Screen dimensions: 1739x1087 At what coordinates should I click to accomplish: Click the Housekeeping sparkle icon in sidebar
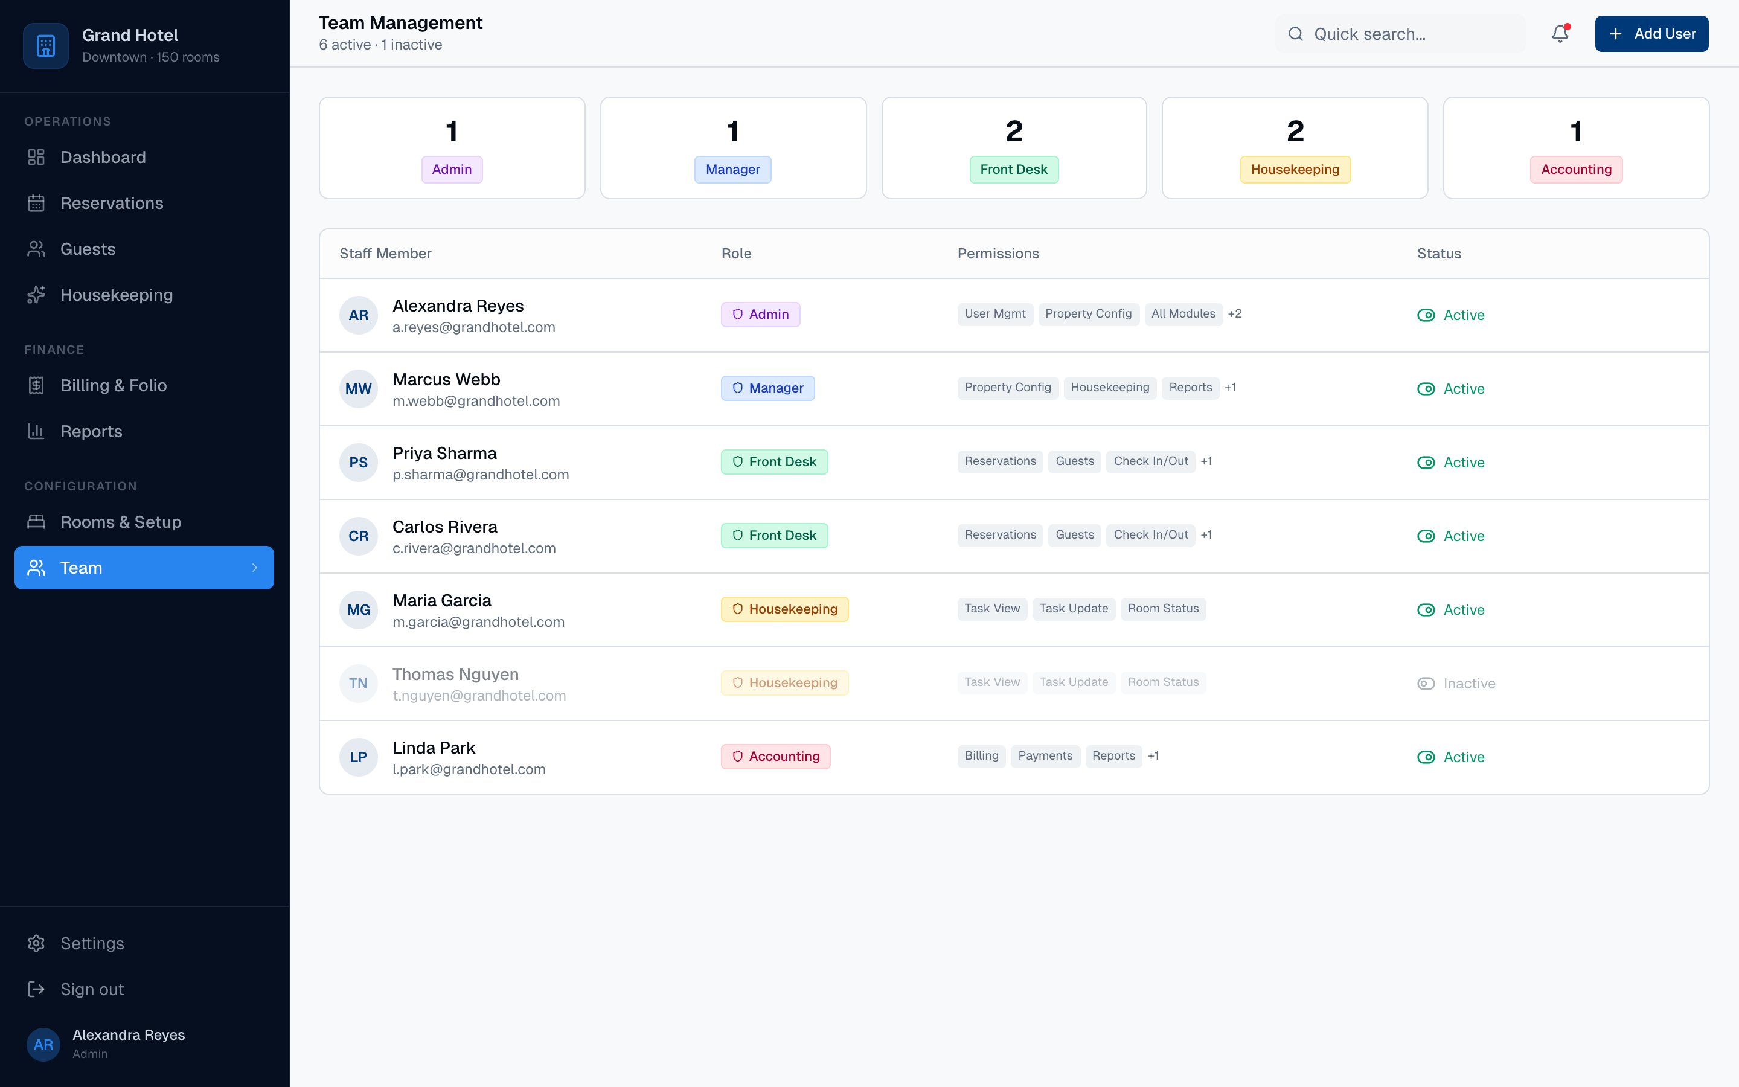(x=36, y=295)
